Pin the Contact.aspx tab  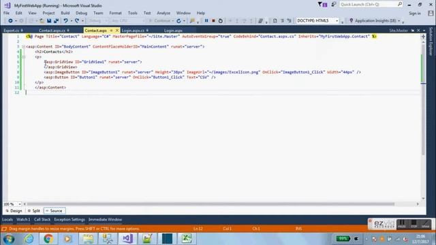point(111,30)
